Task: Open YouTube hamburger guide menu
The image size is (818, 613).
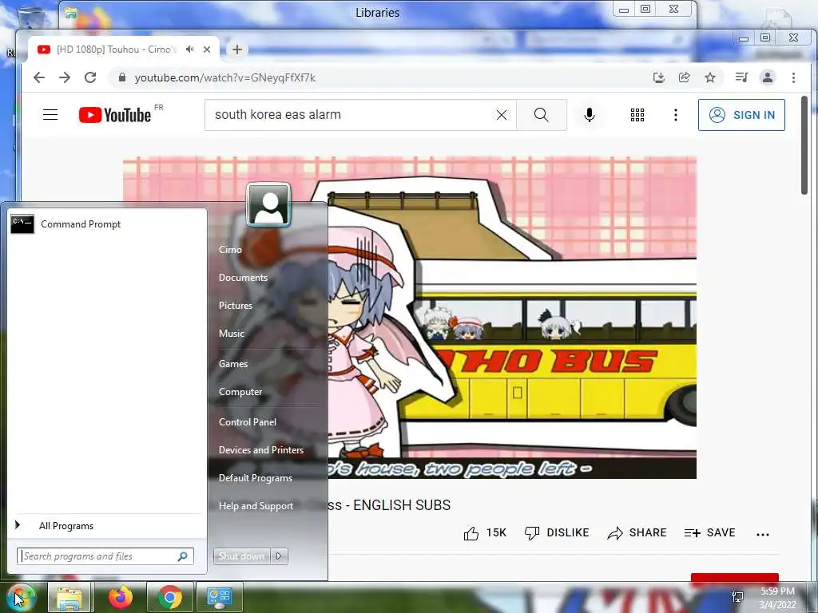Action: click(x=50, y=115)
